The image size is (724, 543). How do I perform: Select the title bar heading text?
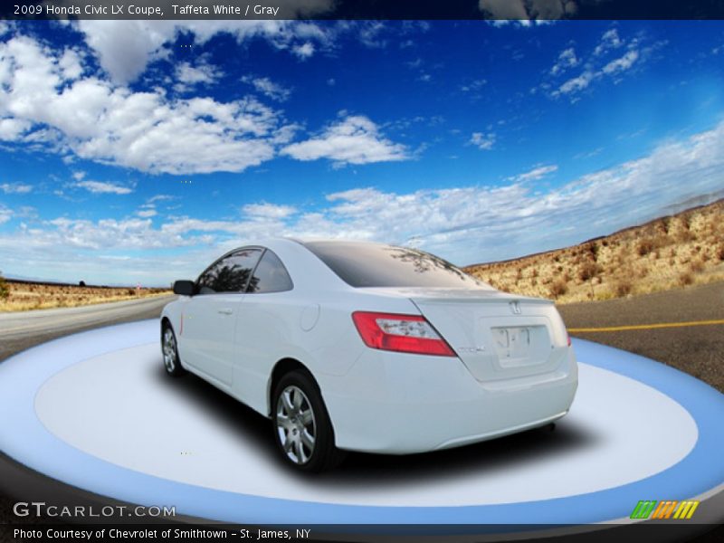pyautogui.click(x=145, y=8)
